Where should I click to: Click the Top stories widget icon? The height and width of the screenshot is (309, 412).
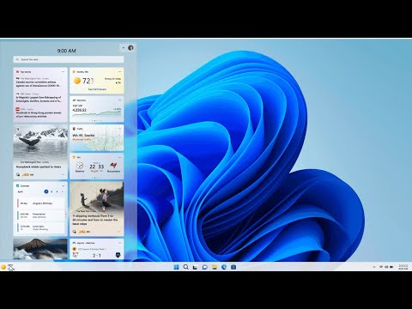coord(18,71)
